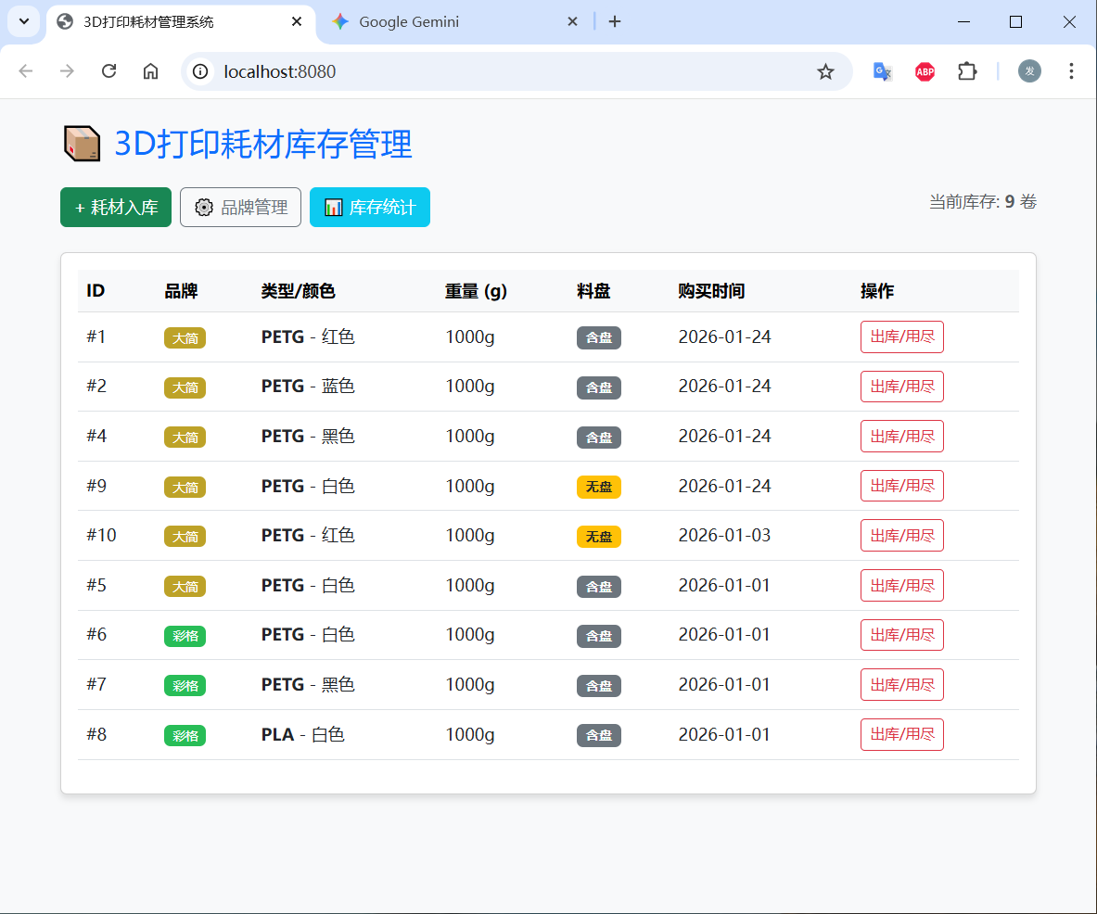
Task: Click 出库/用尽 for item #1
Action: coord(901,337)
